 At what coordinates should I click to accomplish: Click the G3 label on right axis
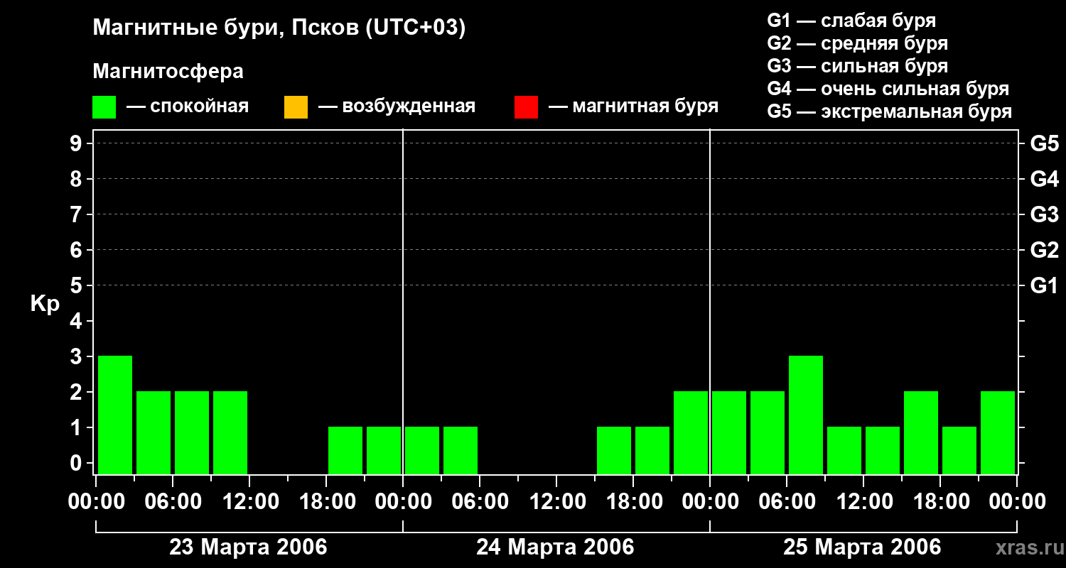click(x=1044, y=214)
